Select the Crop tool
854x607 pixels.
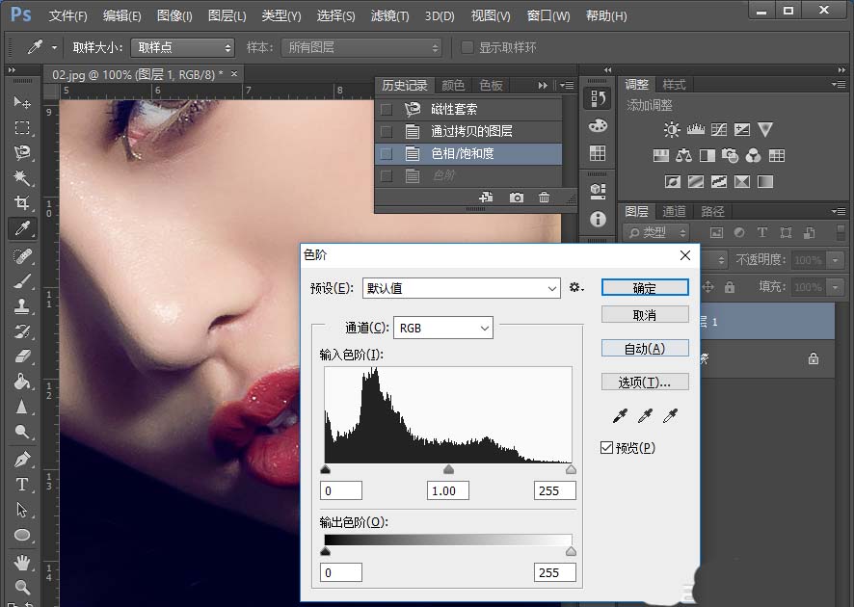pyautogui.click(x=21, y=203)
